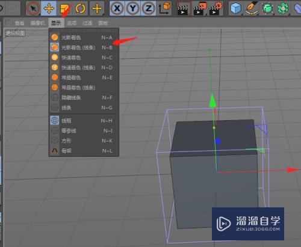The image size is (301, 247).
Task: Open the 查看 viewport menu
Action: [19, 23]
